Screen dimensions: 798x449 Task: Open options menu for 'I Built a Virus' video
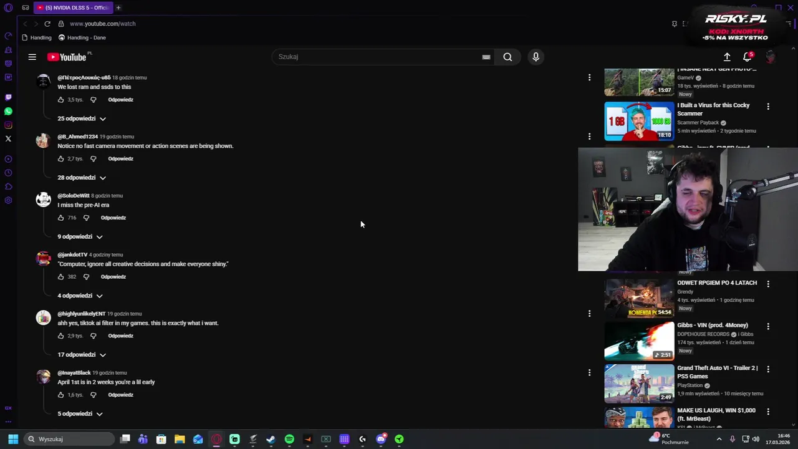[x=768, y=107]
